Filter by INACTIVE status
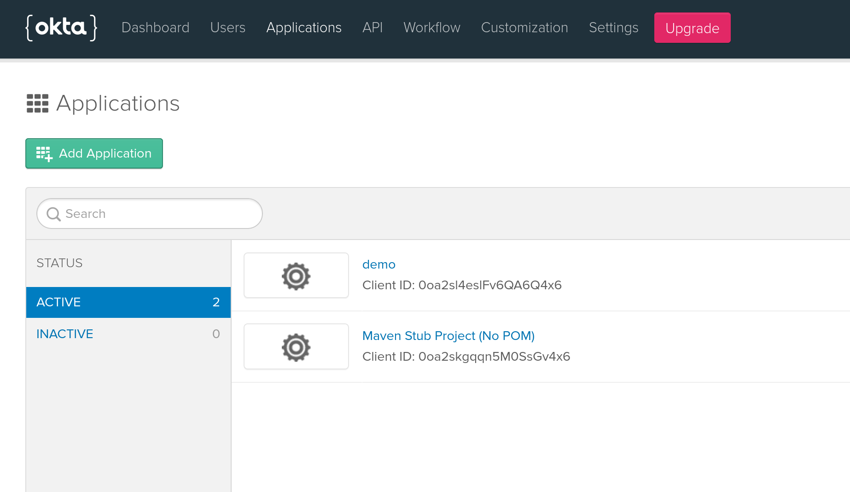The image size is (850, 492). coord(65,334)
